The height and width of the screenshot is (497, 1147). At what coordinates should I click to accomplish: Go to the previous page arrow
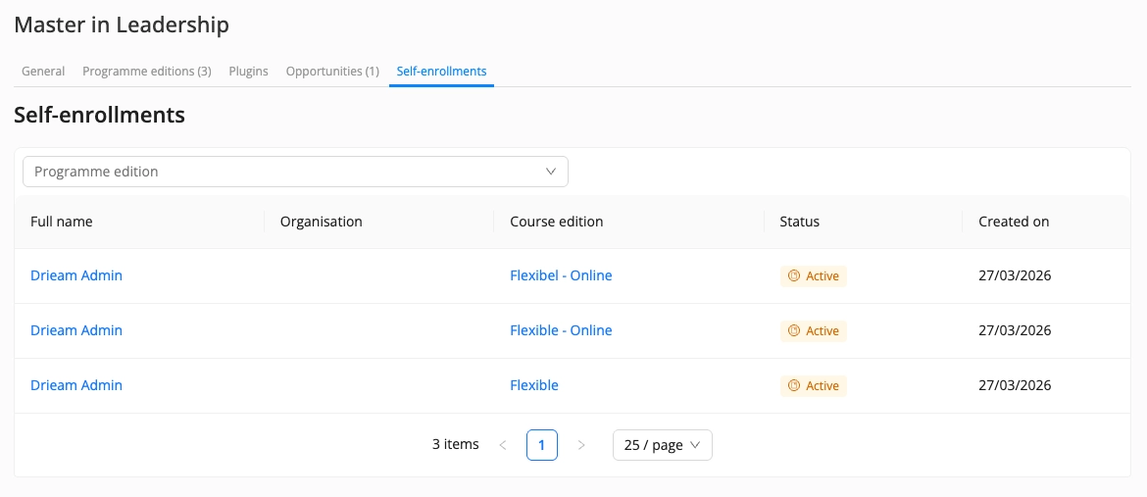[x=503, y=445]
